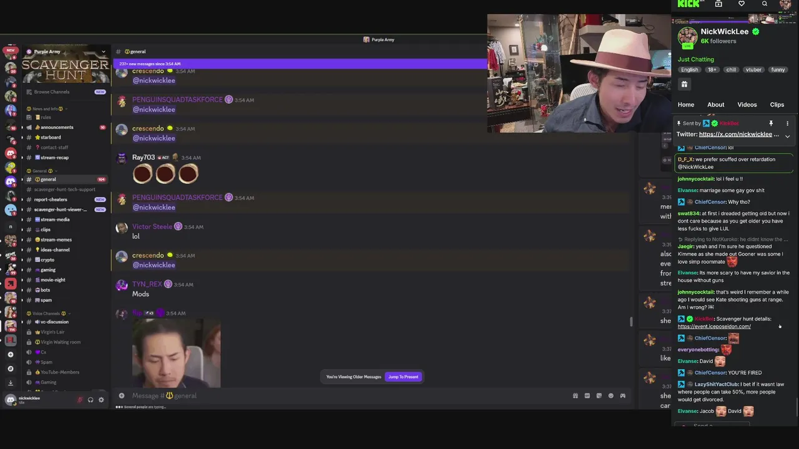The width and height of the screenshot is (799, 449).
Task: Open the image attachment in Discord chat
Action: point(176,354)
